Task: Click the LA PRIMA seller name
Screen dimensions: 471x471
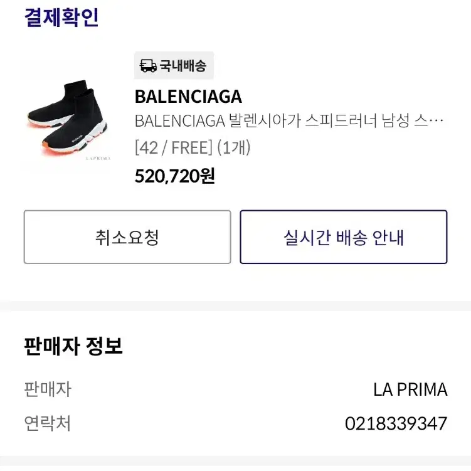Action: [410, 389]
